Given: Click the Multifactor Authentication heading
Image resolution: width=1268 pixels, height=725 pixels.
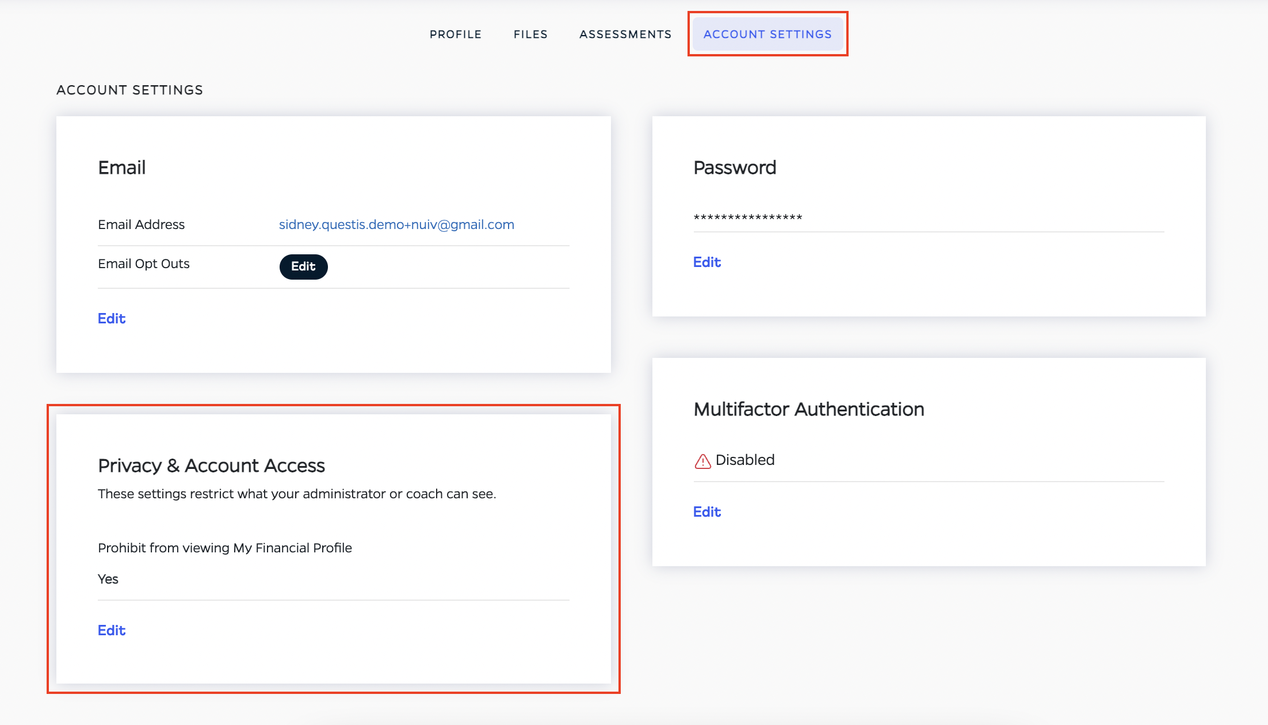Looking at the screenshot, I should (x=809, y=409).
